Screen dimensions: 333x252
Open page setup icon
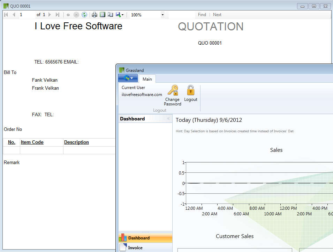click(110, 15)
